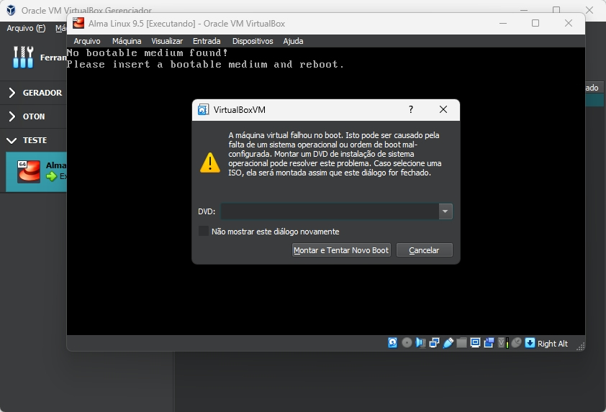This screenshot has height=412, width=606.
Task: Click the Right Alt host key label
Action: tap(552, 344)
